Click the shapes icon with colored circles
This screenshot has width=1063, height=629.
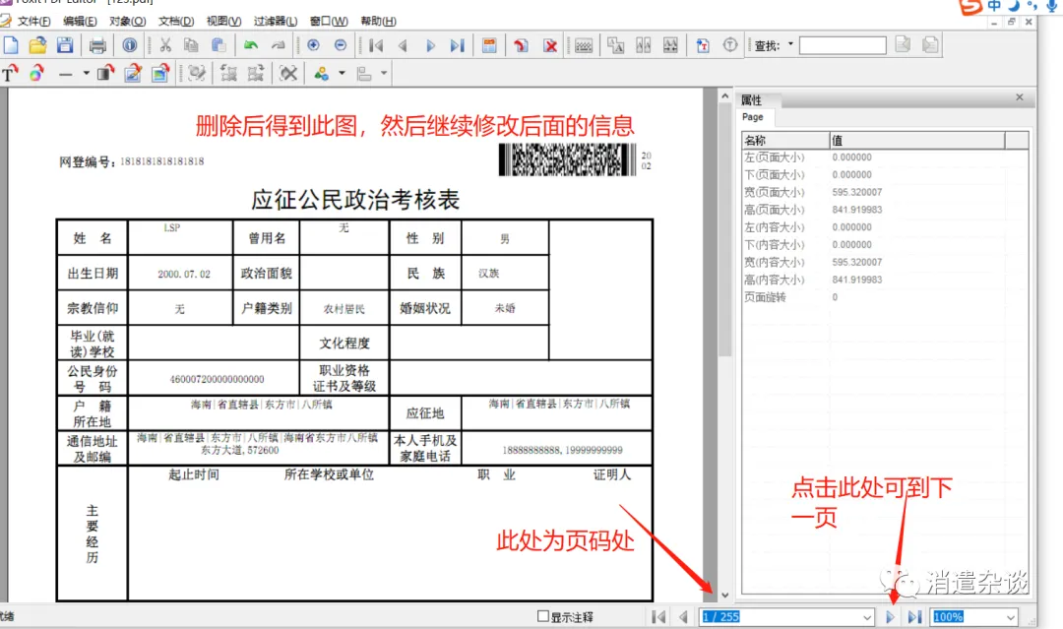[x=321, y=73]
